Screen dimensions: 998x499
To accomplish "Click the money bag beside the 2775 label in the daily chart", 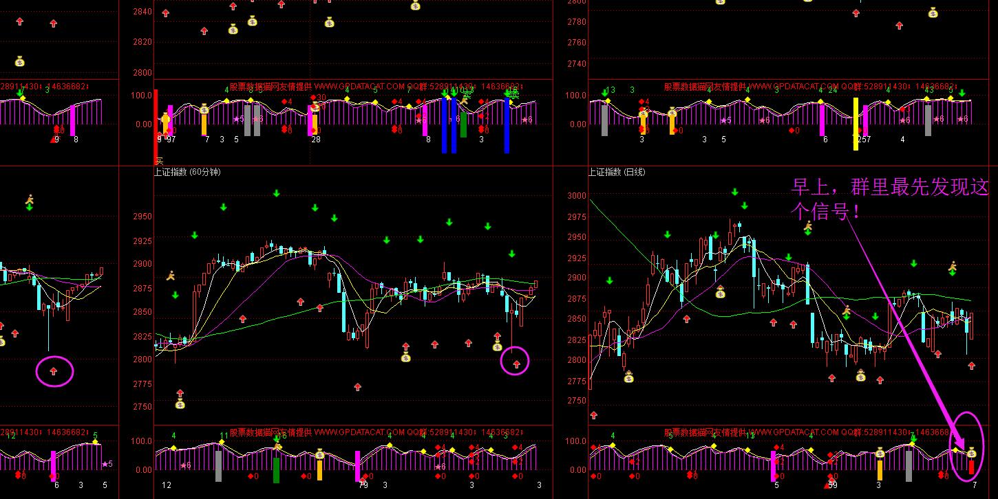I will coord(628,377).
